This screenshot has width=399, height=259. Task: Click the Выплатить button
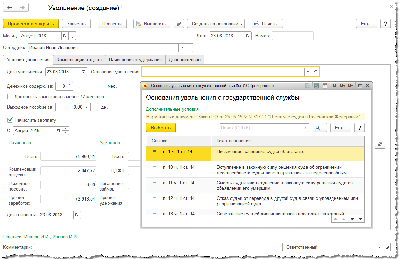152,24
